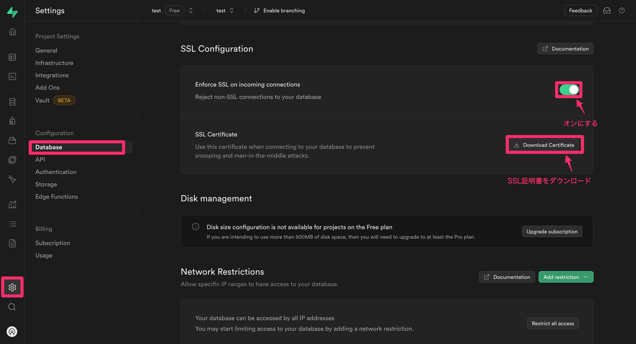The width and height of the screenshot is (636, 344).
Task: Open Usage billing page
Action: coord(44,255)
